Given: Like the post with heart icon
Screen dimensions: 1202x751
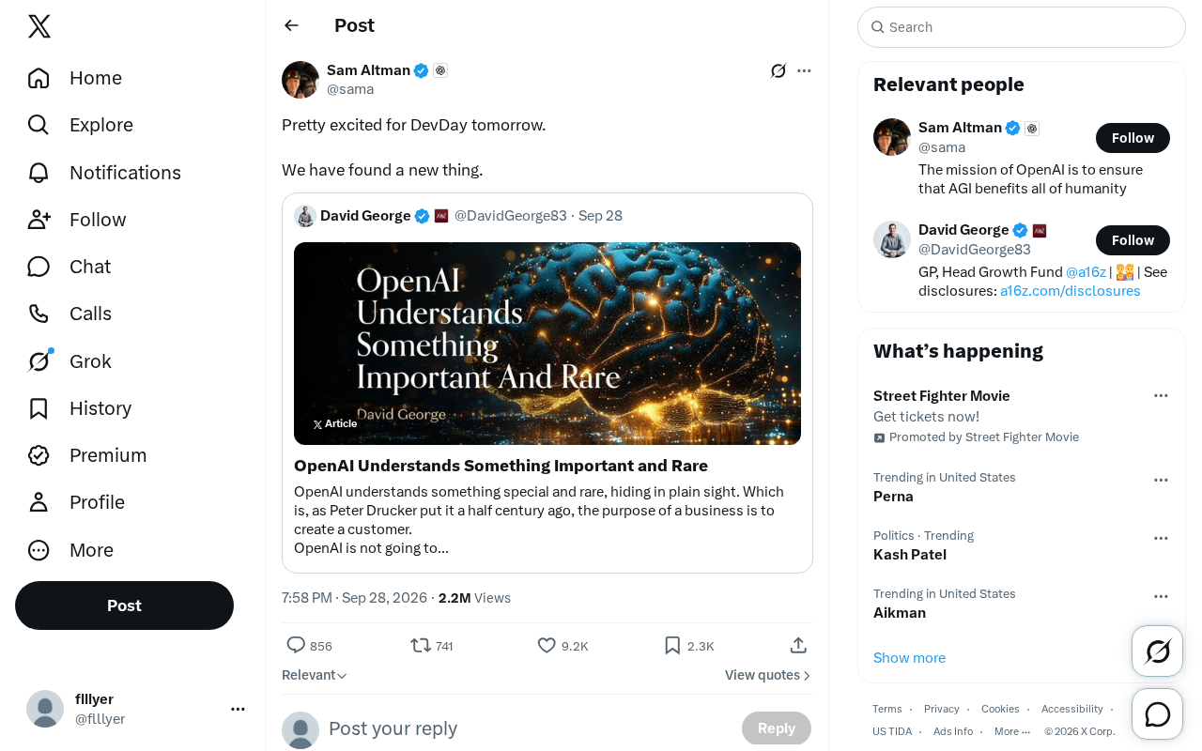Looking at the screenshot, I should [547, 645].
